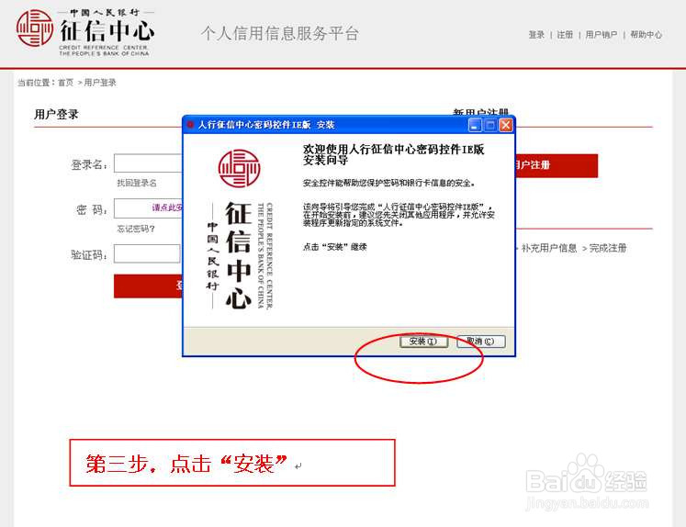Screen dimensions: 686x527
Task: Open the 用户销户 link in top navigation
Action: (602, 35)
